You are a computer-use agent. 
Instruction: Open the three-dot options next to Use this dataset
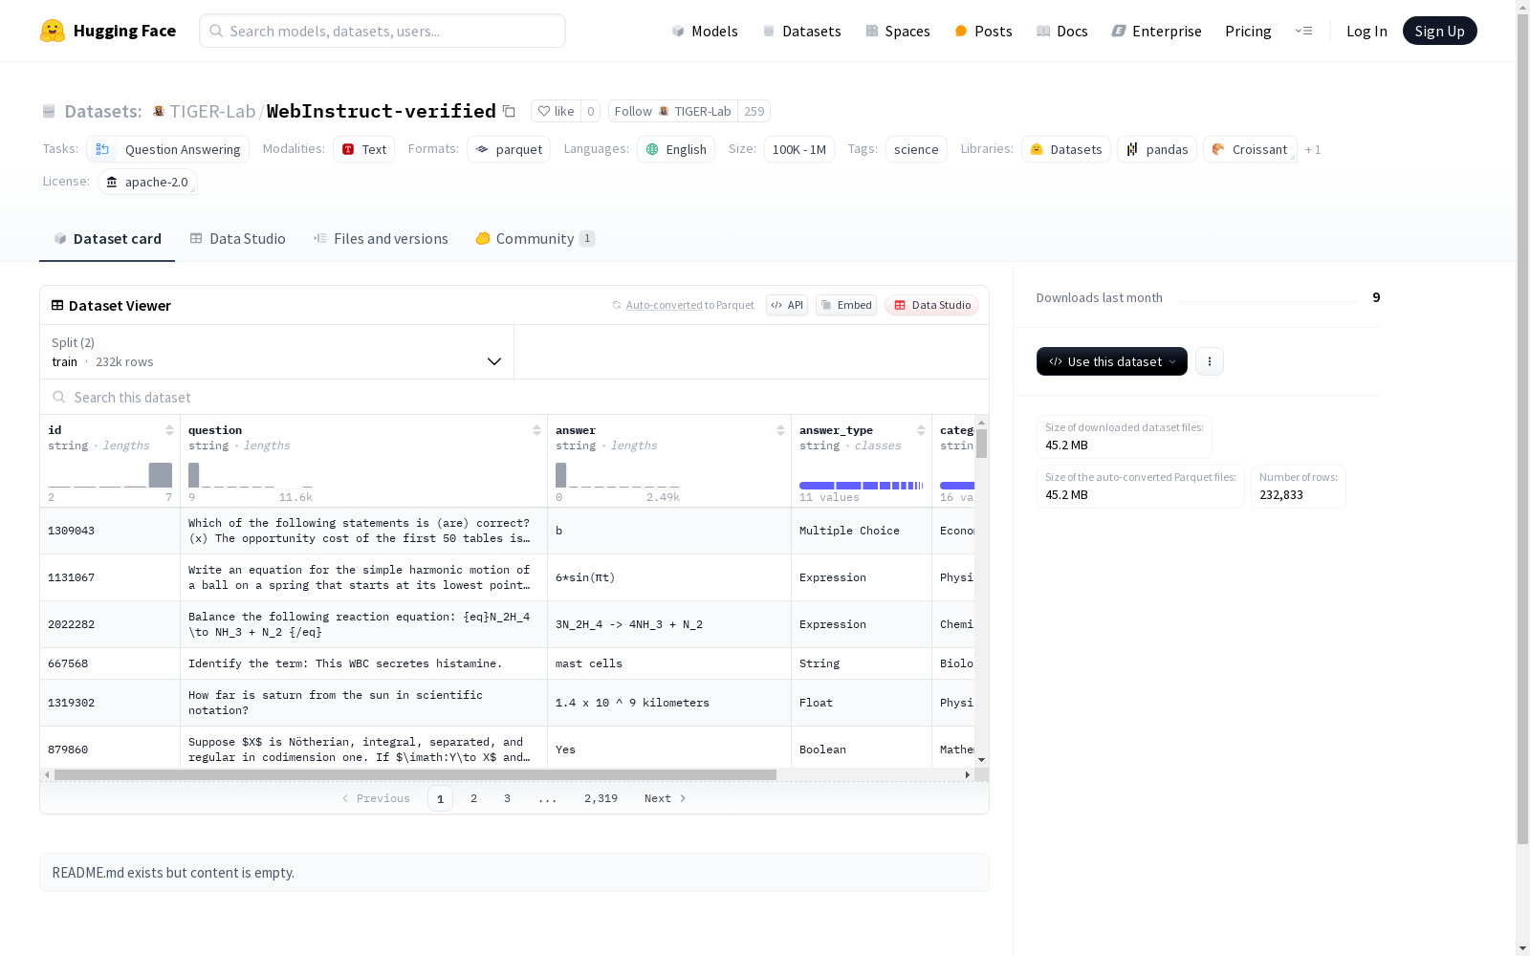click(x=1210, y=361)
